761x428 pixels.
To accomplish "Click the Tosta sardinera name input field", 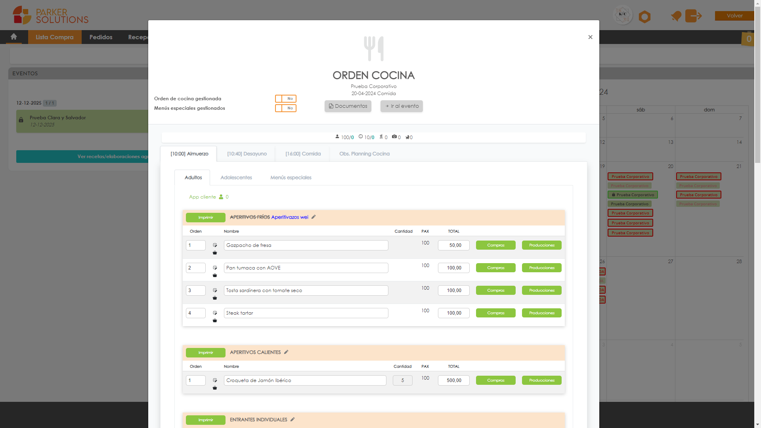I will [306, 290].
